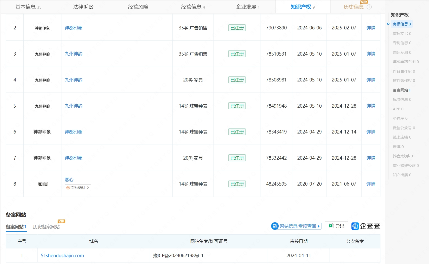The image size is (429, 264).
Task: Switch to the 法律诉讼 tab
Action: 83,7
